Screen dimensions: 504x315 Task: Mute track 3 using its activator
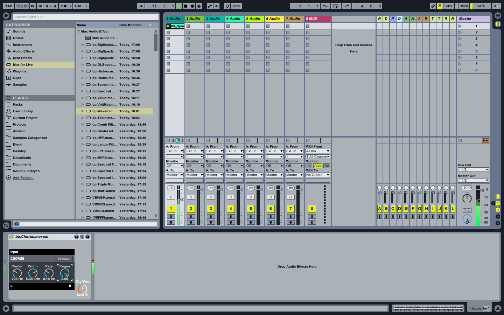[211, 209]
